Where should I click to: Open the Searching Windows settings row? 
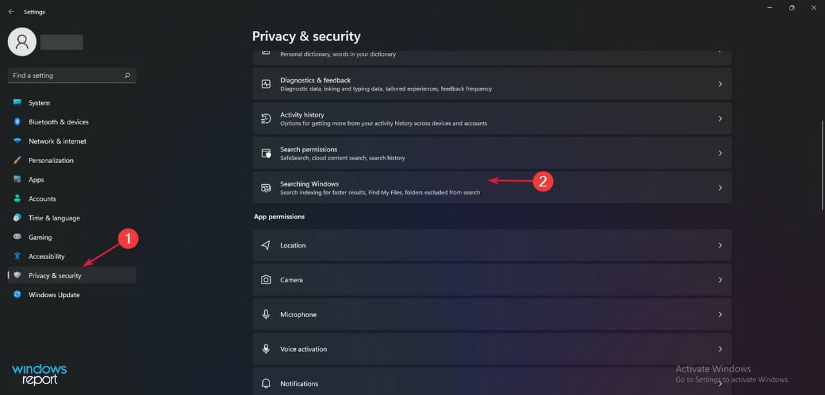[x=492, y=188]
